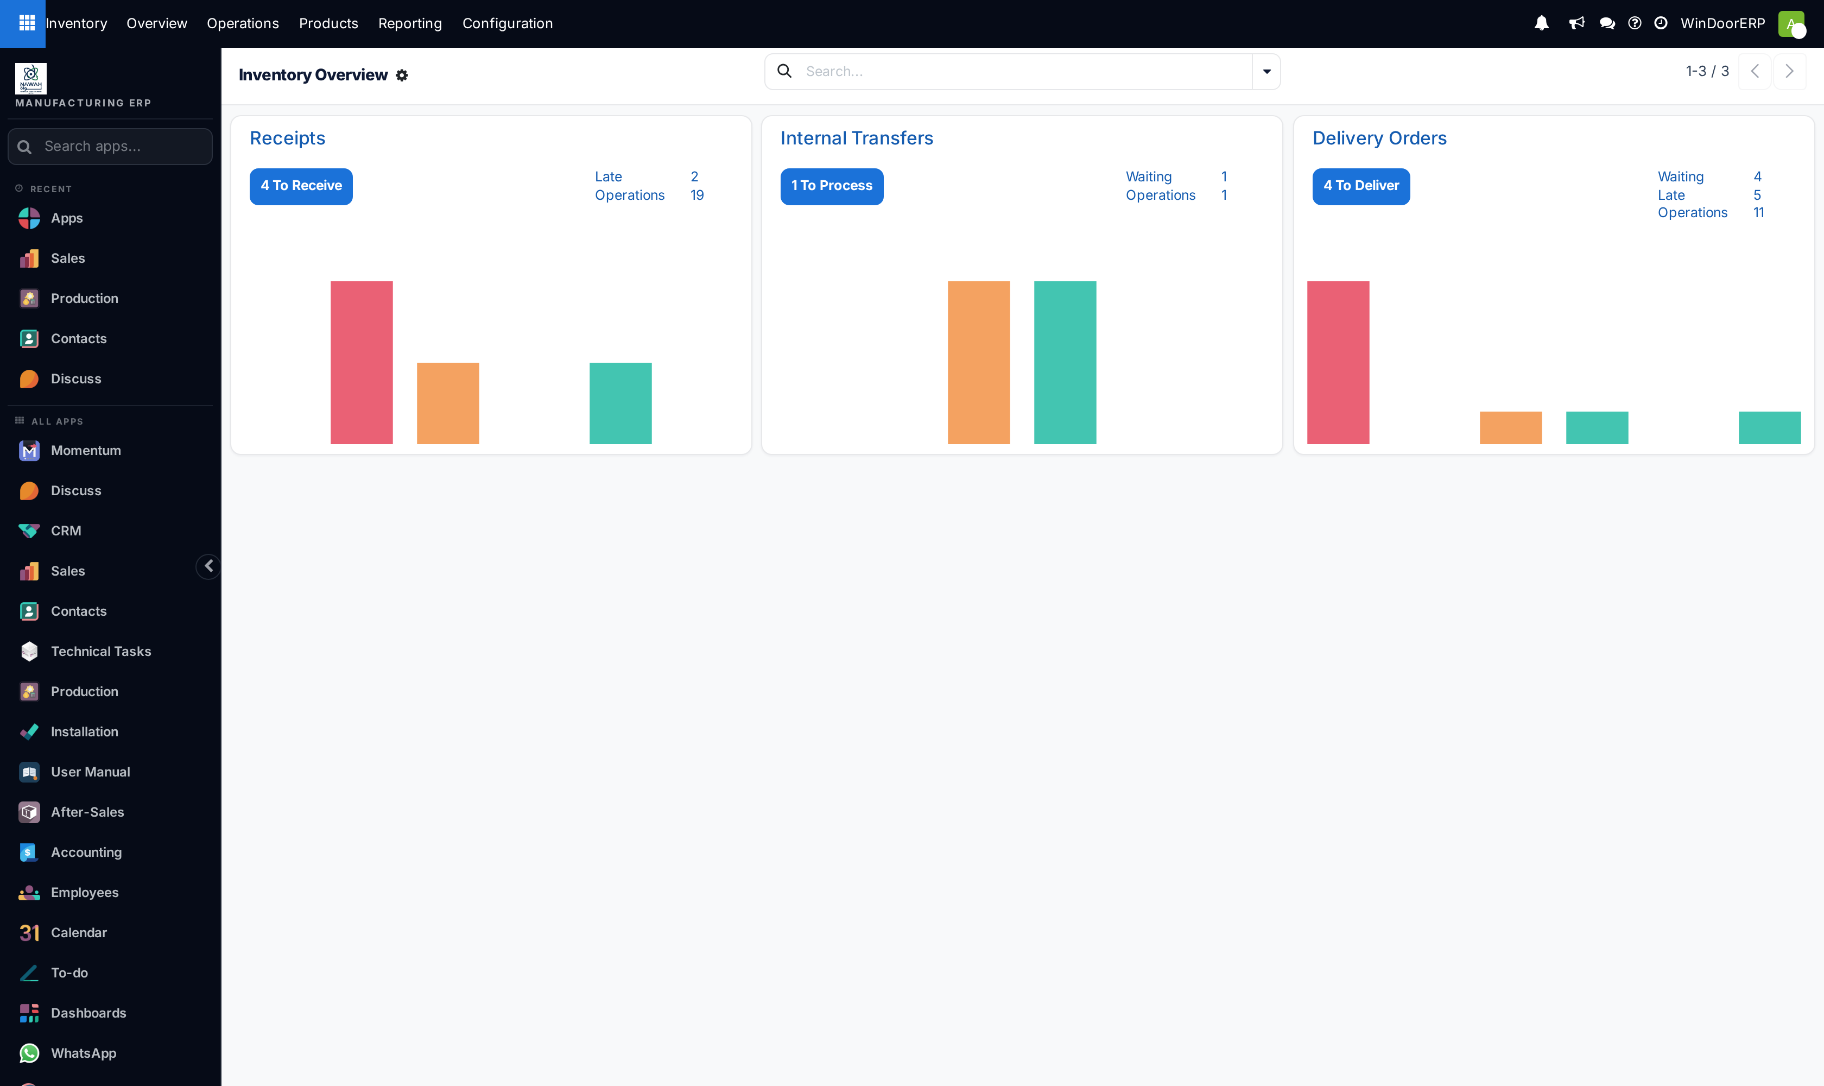Launch the Installation app

point(110,733)
